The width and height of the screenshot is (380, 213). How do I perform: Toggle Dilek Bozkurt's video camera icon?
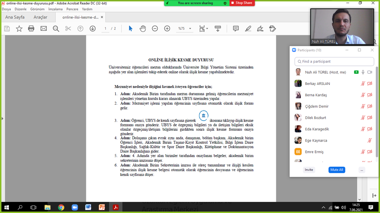(370, 118)
